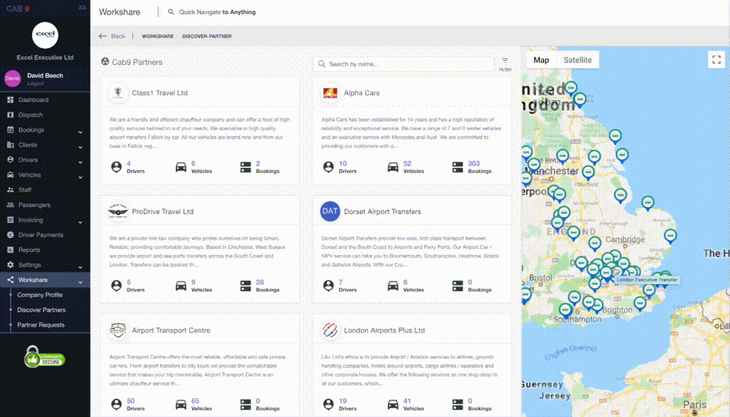This screenshot has height=417, width=730.
Task: Switch to the Map view tab
Action: coord(541,60)
